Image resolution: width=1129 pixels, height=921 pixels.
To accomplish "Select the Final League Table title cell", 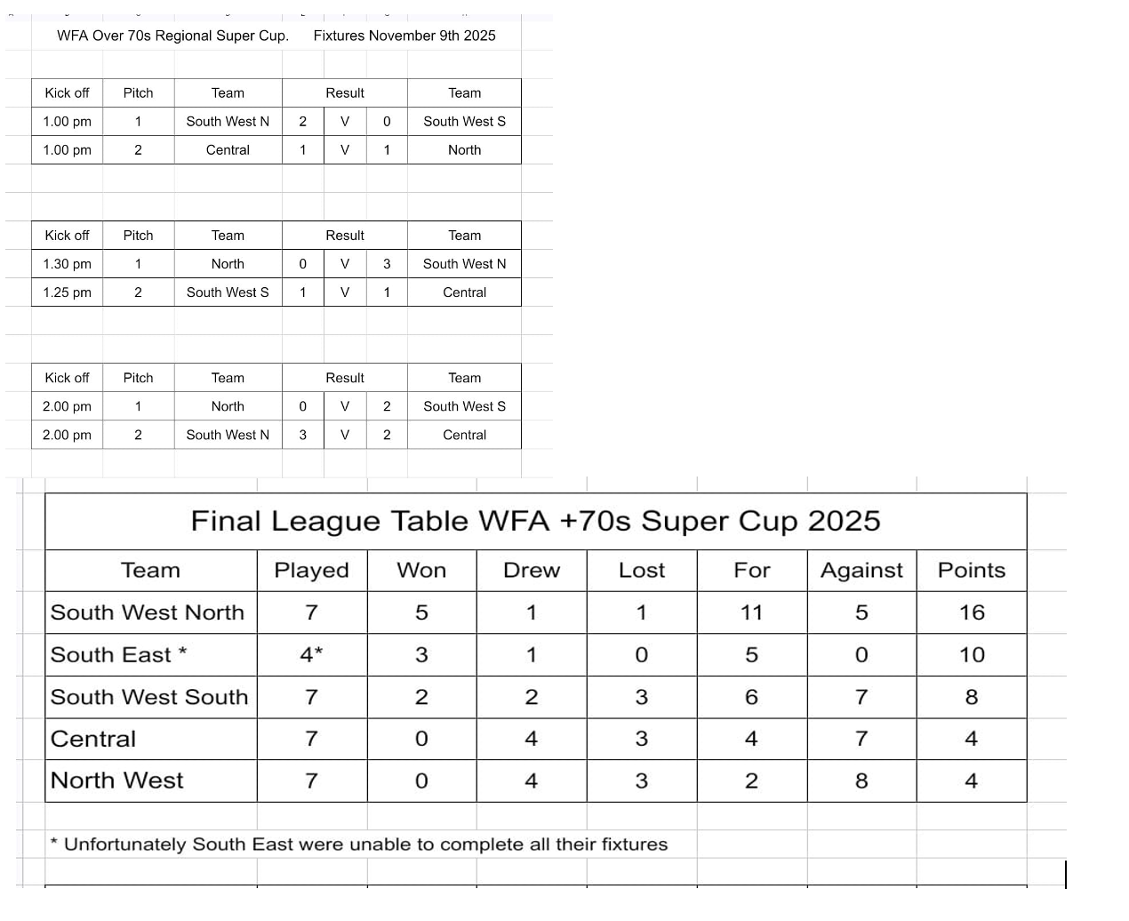I will click(535, 521).
